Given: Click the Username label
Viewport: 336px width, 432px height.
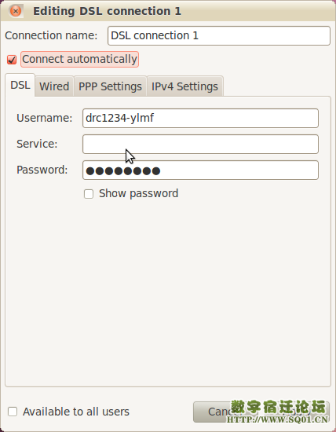Looking at the screenshot, I should coord(44,118).
